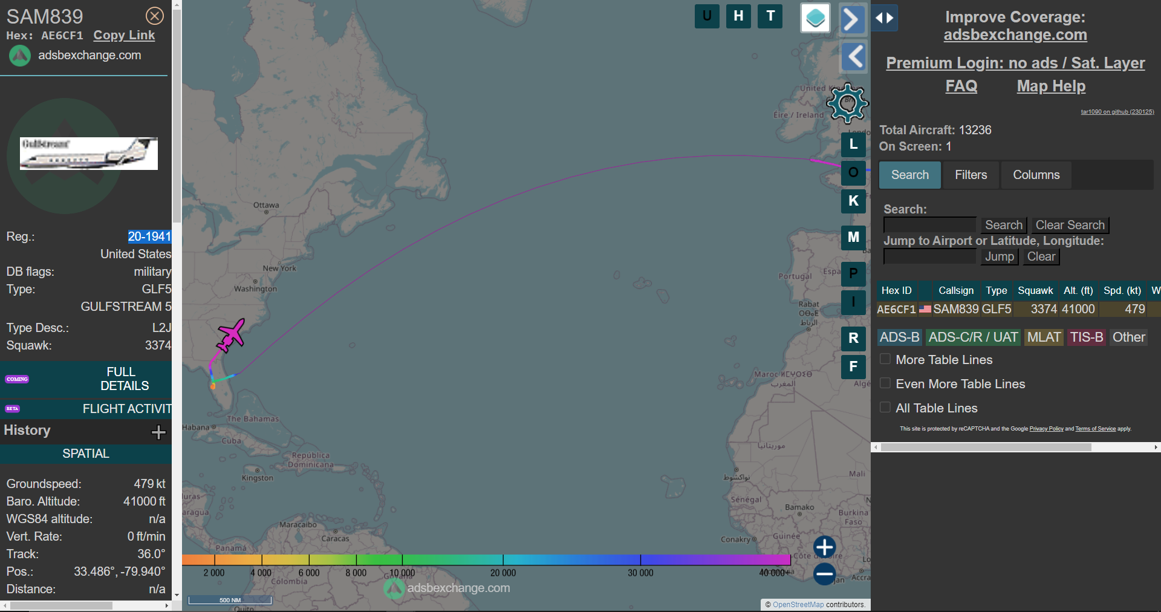The width and height of the screenshot is (1161, 612).
Task: Click the left chevron arrow button
Action: point(854,57)
